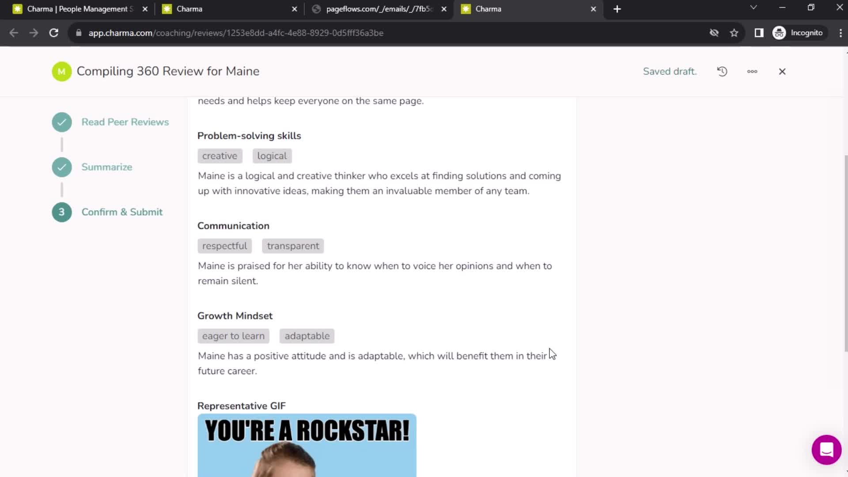848x477 pixels.
Task: Click the logical tag
Action: [x=272, y=156]
